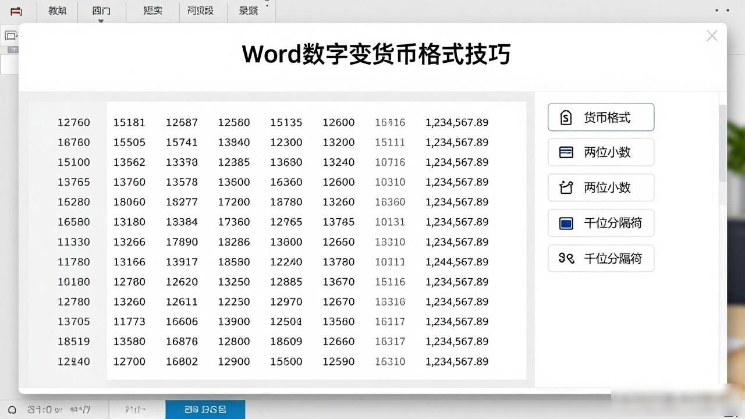Screen dimensions: 745x419
Task: Select the cell containing 12611
Action: click(x=182, y=301)
